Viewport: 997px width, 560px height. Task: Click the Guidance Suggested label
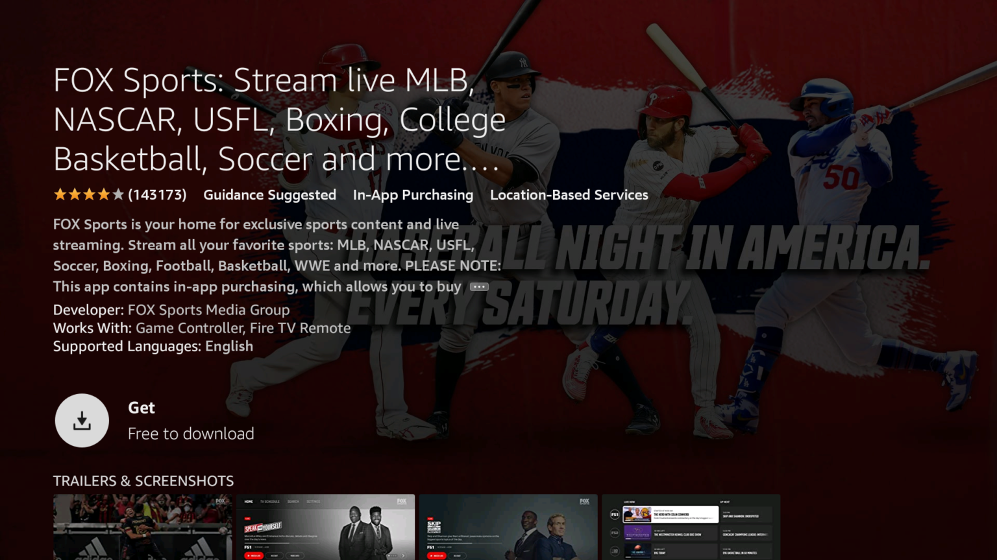(269, 194)
